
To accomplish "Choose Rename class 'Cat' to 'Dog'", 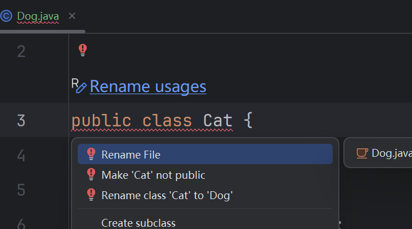I will [205, 195].
